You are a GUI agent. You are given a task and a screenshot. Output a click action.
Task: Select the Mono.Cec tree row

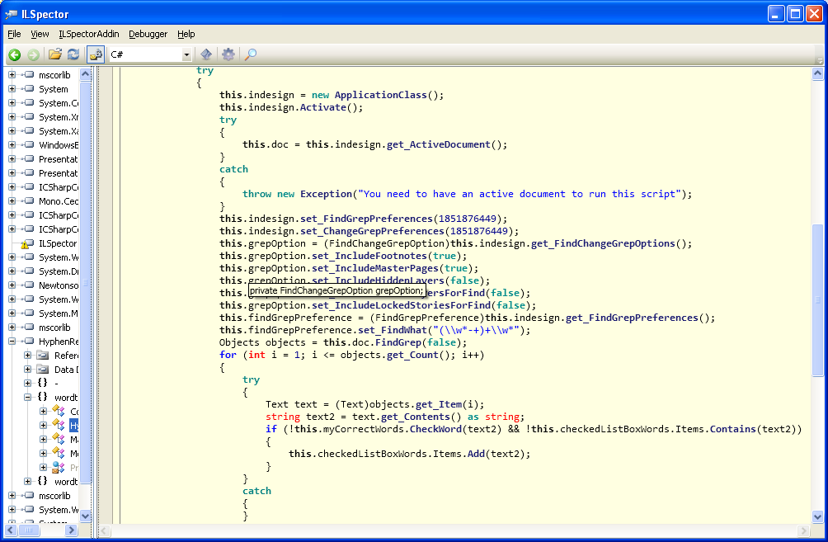[x=58, y=200]
